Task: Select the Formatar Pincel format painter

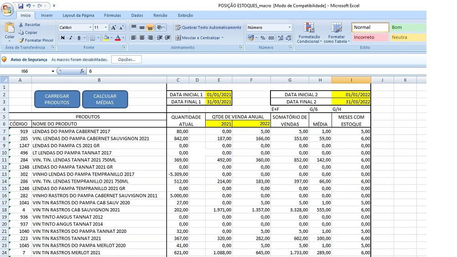Action: click(36, 40)
